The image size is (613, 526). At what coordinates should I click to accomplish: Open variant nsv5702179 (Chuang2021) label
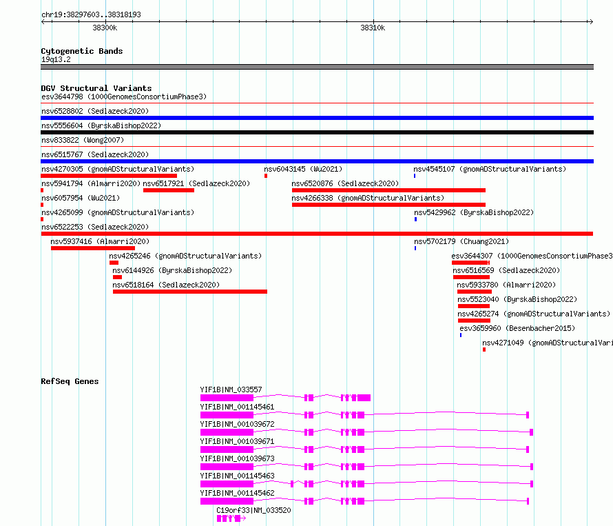click(461, 241)
